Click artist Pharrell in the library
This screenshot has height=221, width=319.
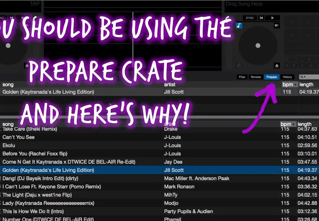coord(172,219)
